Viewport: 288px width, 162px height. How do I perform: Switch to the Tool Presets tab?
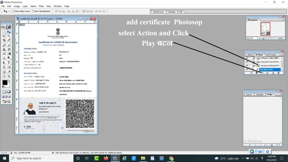(271, 55)
